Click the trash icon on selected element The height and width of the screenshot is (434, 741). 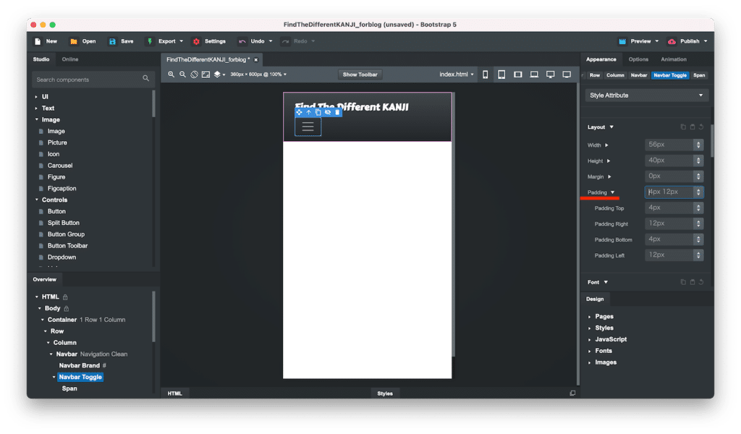point(337,113)
